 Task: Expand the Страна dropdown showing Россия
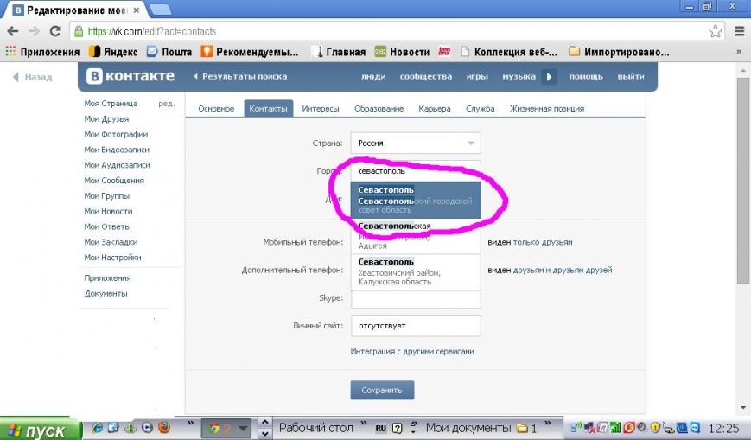(415, 143)
